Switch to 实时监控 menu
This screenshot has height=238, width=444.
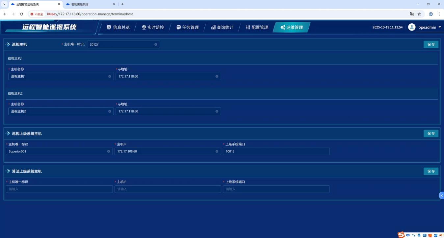coord(153,27)
